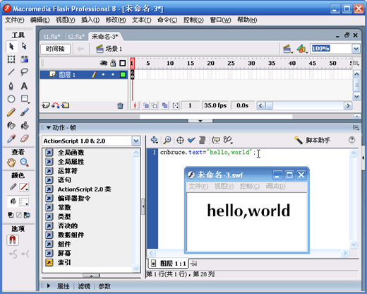The width and height of the screenshot is (367, 294).
Task: Switch to the t2.fla* document tab
Action: coord(76,37)
